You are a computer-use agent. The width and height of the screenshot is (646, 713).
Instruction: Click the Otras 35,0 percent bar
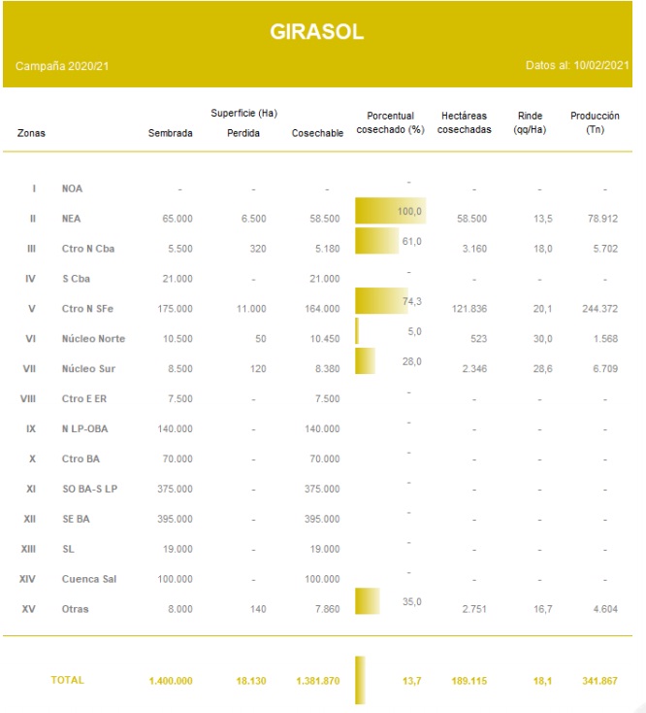click(x=368, y=601)
